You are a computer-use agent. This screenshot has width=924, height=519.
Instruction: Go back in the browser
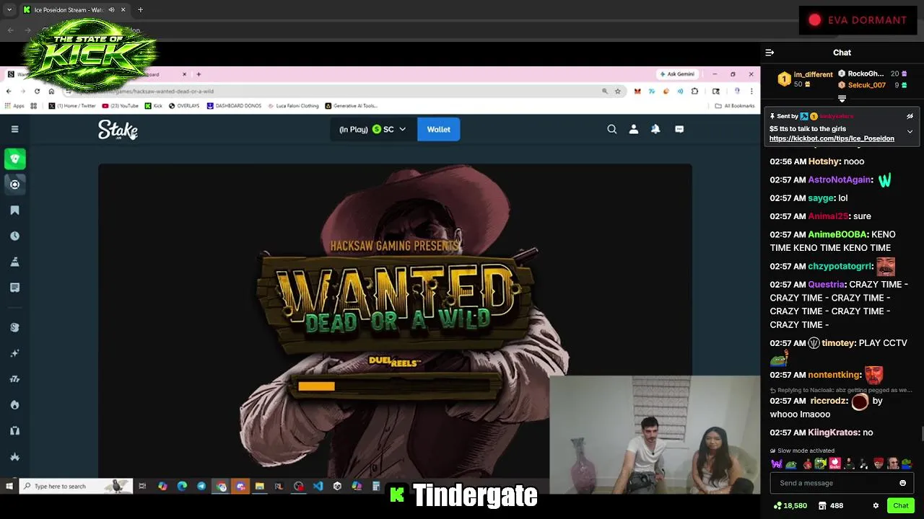9,92
